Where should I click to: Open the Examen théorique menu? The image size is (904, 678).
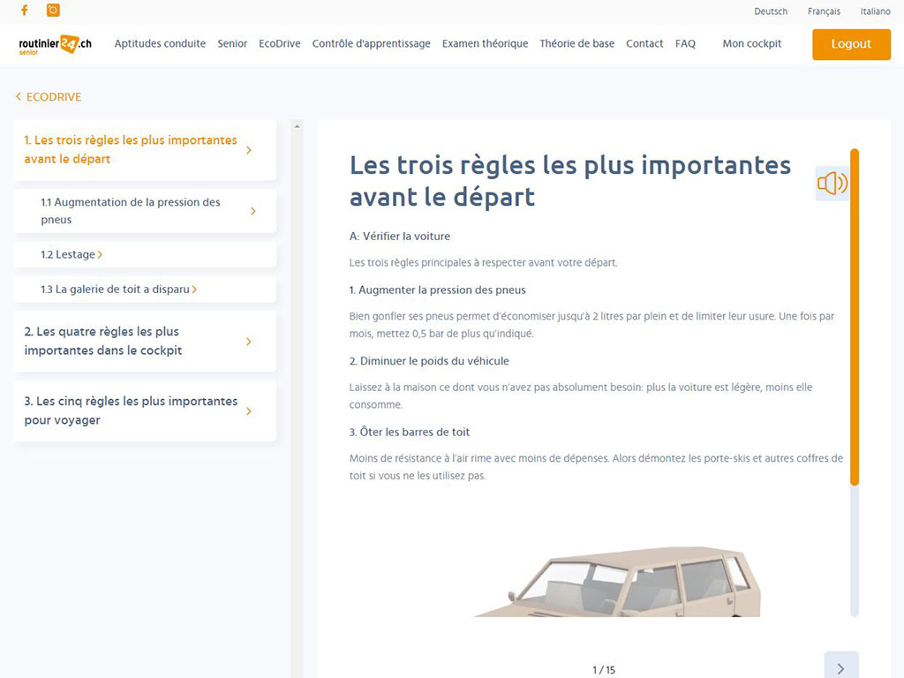coord(485,43)
